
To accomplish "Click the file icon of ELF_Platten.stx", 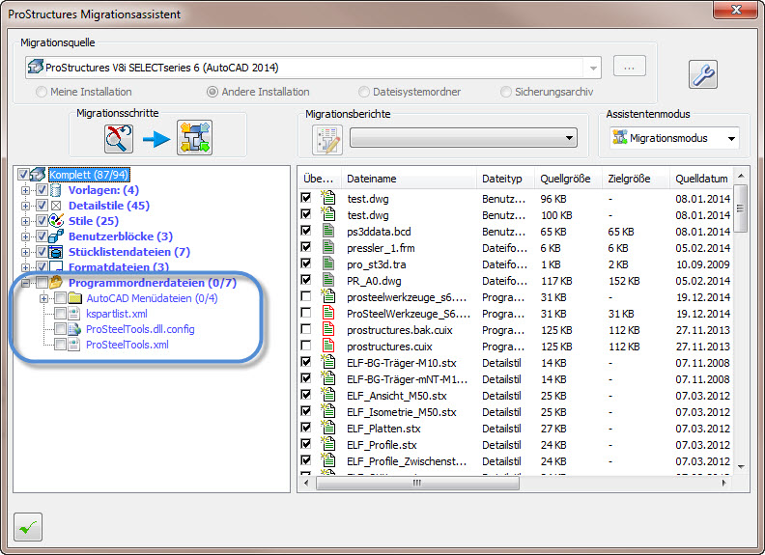I will (x=328, y=429).
